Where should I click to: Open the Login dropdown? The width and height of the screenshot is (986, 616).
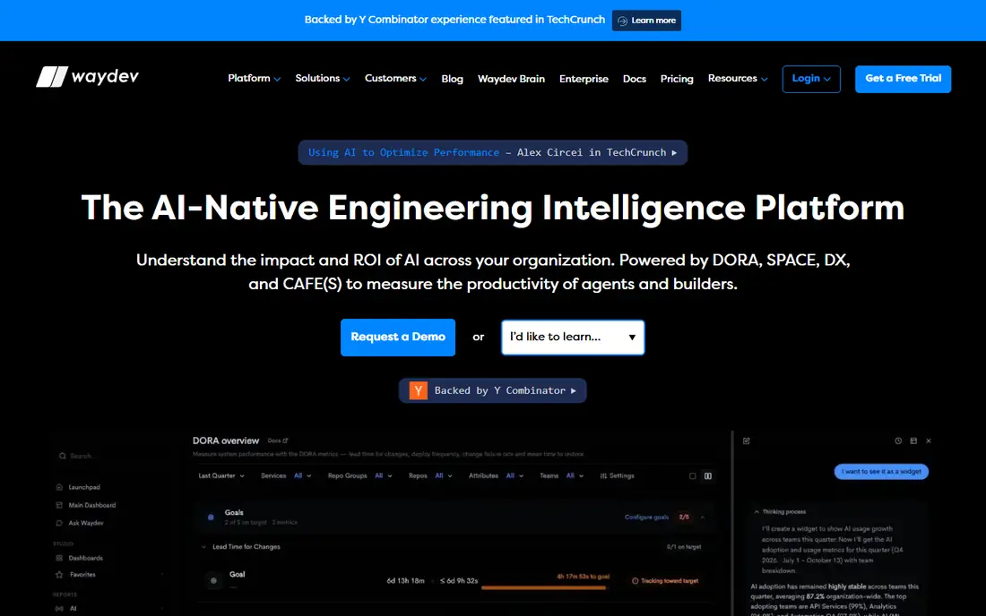(811, 79)
